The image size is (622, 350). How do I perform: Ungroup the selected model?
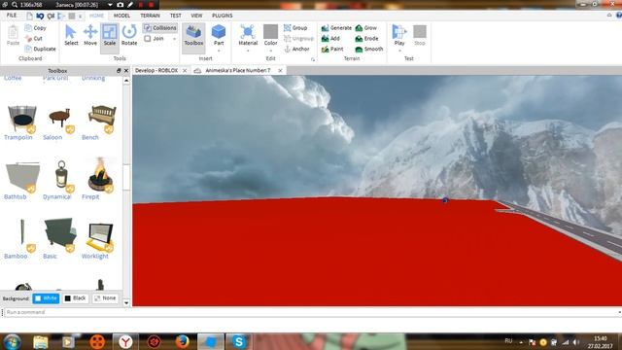[298, 39]
